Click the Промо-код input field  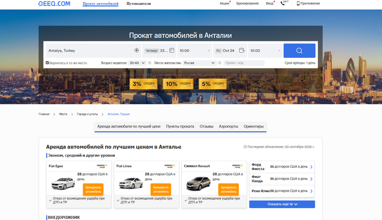(243, 63)
